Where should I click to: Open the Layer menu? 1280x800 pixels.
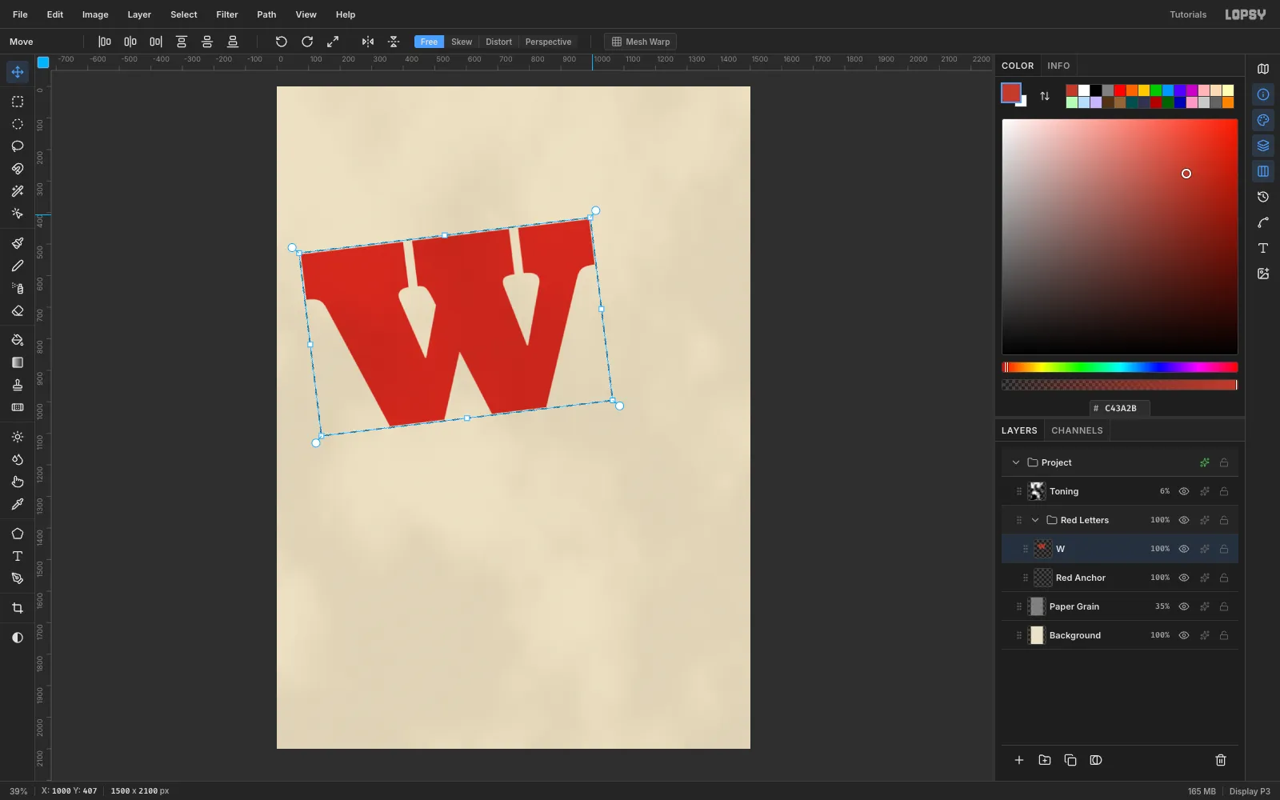[139, 14]
